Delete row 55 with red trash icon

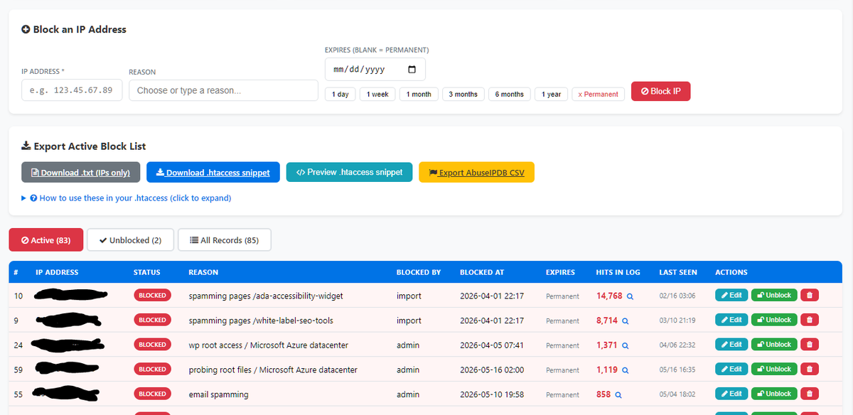[810, 394]
